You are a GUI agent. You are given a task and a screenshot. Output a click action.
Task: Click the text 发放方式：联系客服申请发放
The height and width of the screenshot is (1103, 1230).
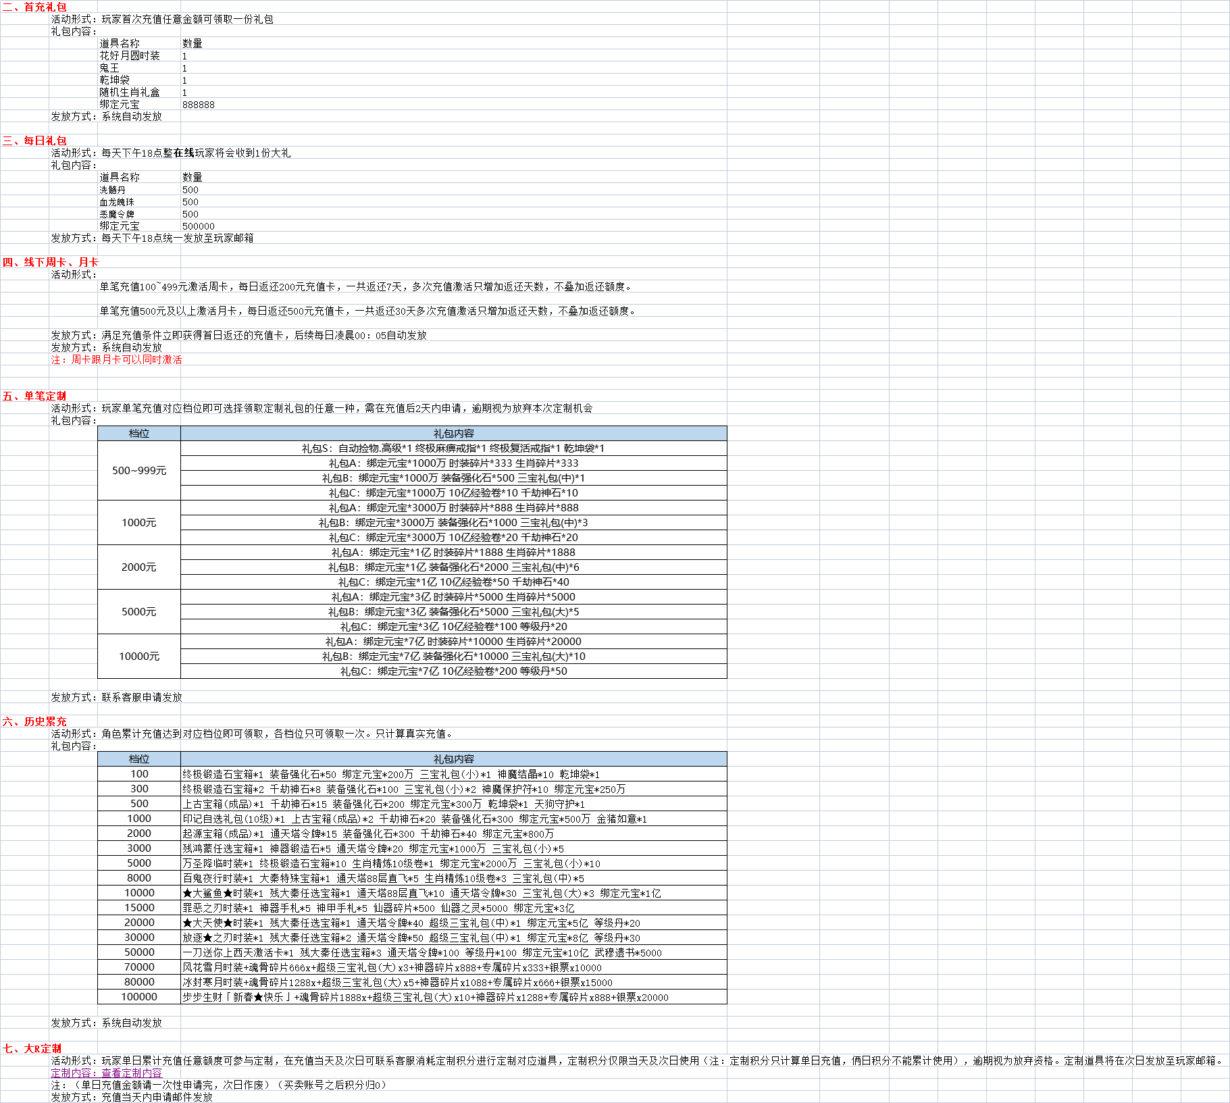[116, 697]
